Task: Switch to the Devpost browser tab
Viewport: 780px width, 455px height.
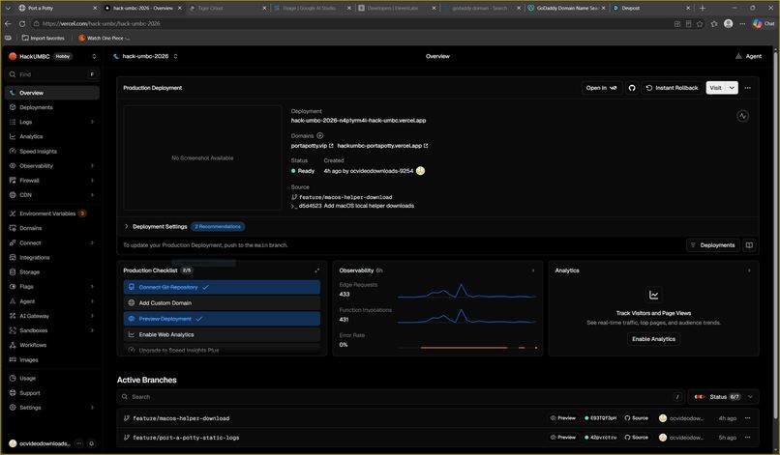Action: (x=651, y=8)
